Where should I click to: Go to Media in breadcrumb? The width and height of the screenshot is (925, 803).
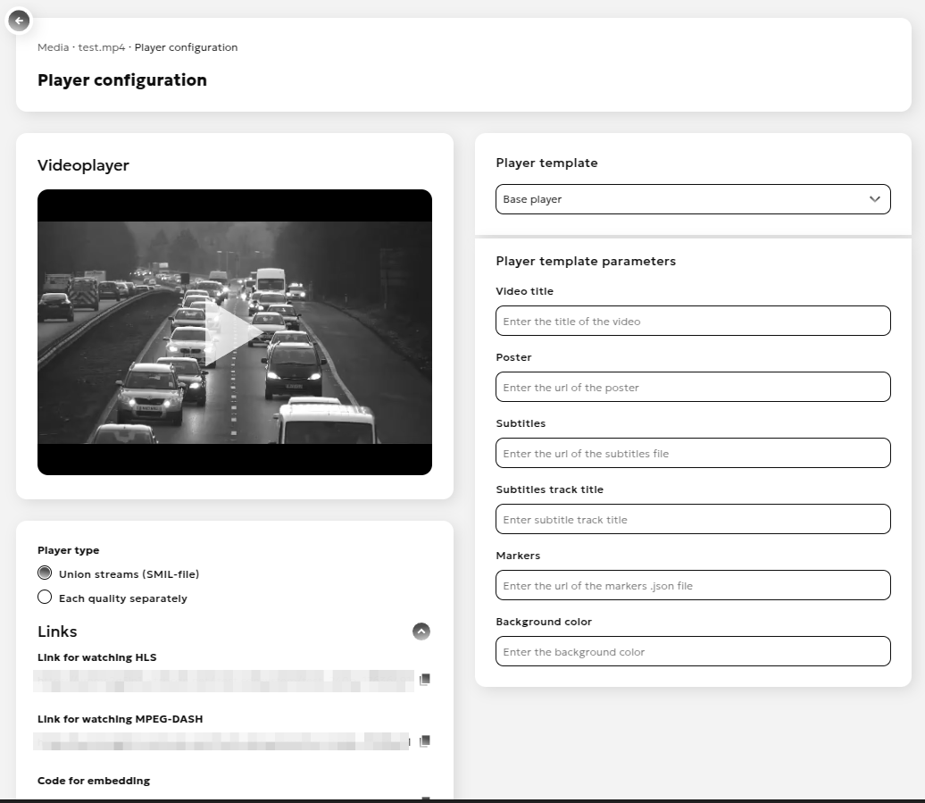pyautogui.click(x=53, y=47)
